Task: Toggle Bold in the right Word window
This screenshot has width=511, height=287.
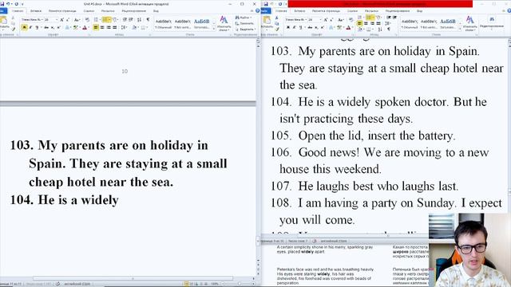Action: (288, 27)
